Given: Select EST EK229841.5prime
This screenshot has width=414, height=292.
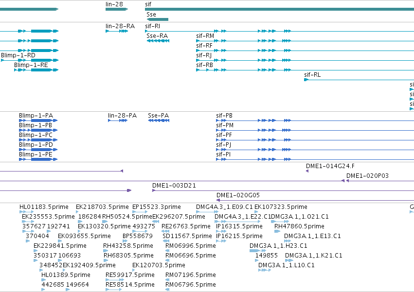Looking at the screenshot, I should coord(60,246).
